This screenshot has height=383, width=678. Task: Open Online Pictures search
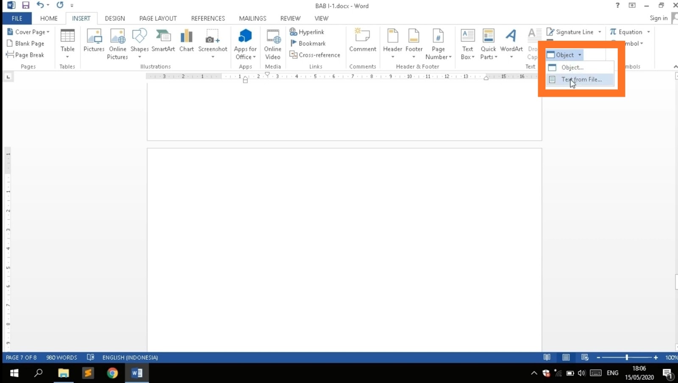pos(117,44)
